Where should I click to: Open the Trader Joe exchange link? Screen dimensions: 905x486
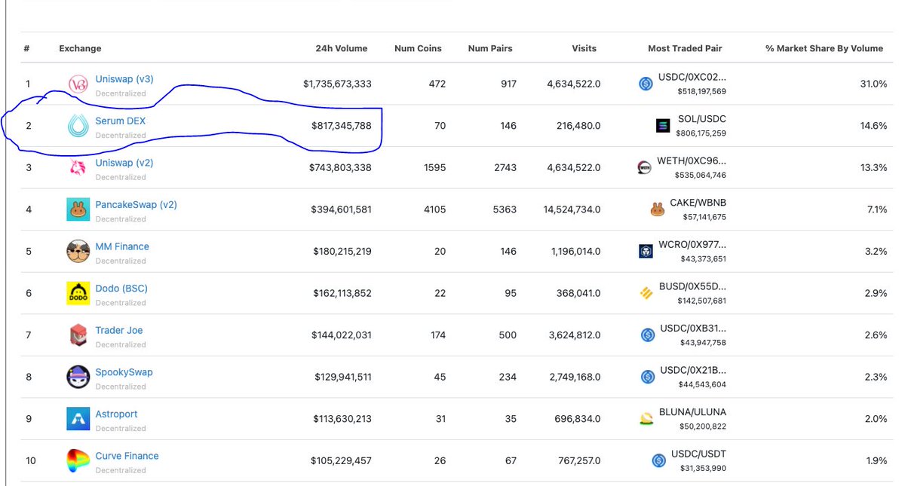tap(119, 330)
